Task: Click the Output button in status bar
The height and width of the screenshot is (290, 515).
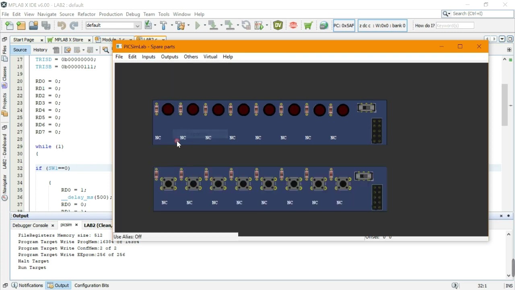Action: click(x=58, y=285)
